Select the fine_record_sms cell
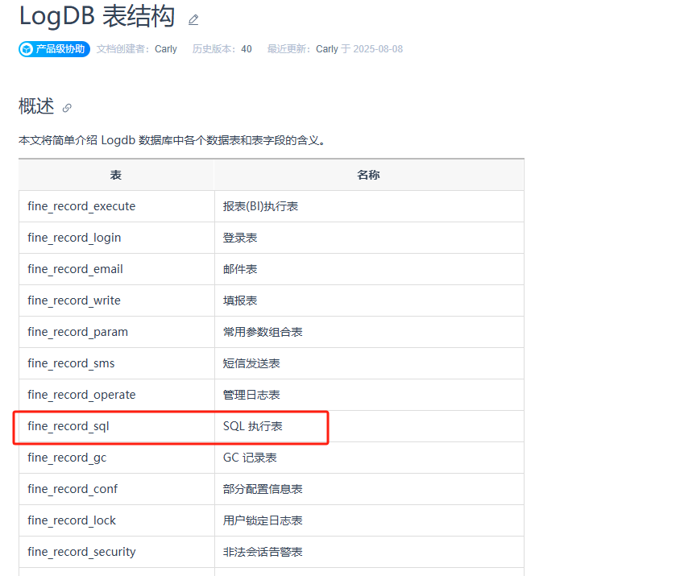This screenshot has height=576, width=676. click(116, 364)
